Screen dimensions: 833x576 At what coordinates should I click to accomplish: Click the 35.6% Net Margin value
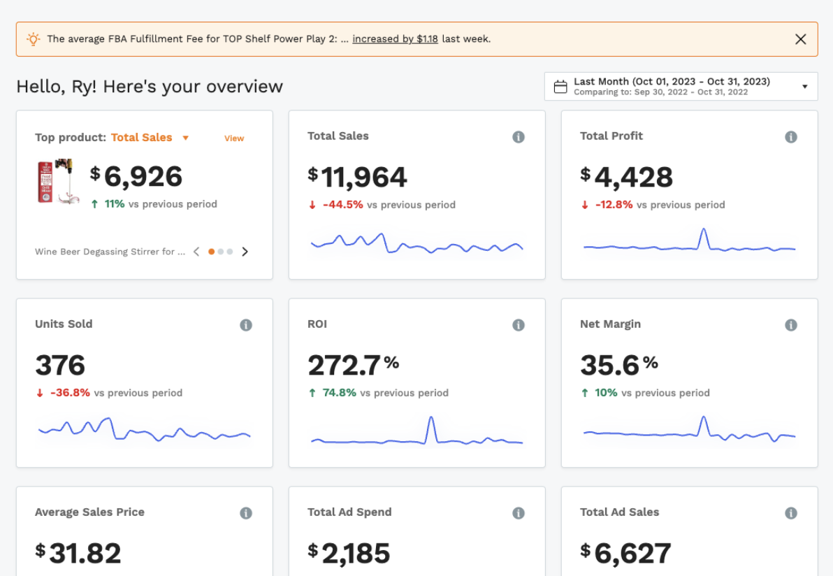click(x=619, y=365)
